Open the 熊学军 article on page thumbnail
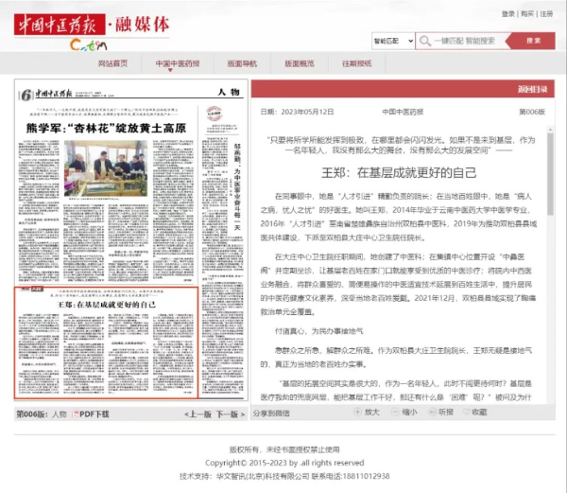The width and height of the screenshot is (567, 493). 106,128
